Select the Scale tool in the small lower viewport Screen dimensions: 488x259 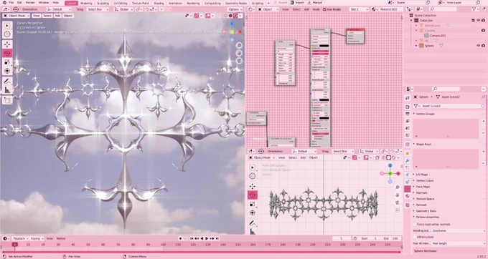point(253,204)
